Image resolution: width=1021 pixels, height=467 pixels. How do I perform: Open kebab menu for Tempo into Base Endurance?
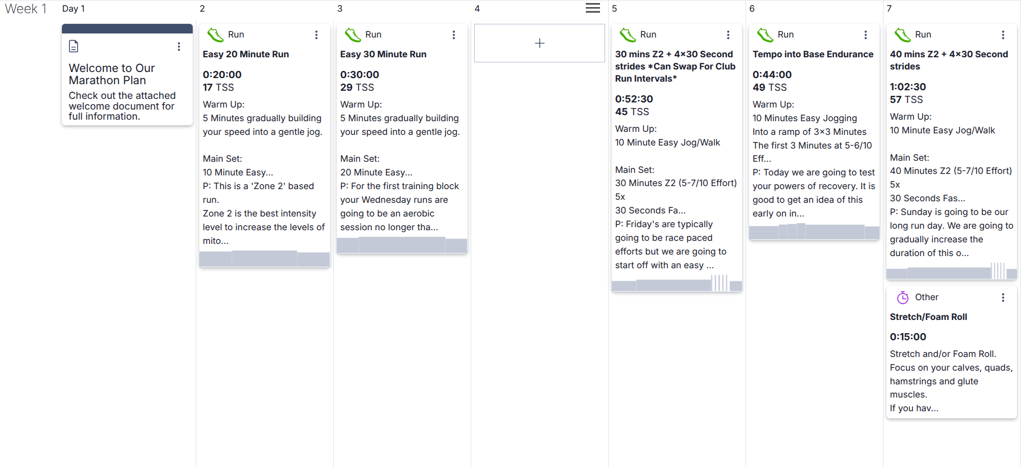pyautogui.click(x=865, y=35)
